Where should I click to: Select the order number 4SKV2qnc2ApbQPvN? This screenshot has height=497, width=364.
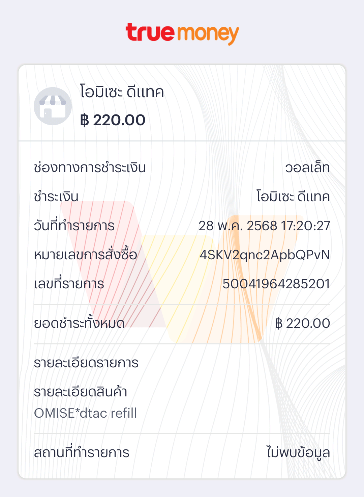(265, 255)
